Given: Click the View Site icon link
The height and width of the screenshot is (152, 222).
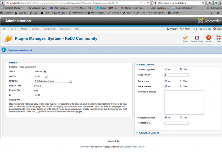Looking at the screenshot, I should pos(205,29).
